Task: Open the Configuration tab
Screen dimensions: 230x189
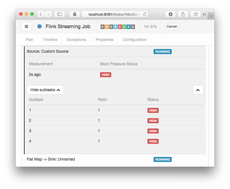Action: click(x=135, y=40)
